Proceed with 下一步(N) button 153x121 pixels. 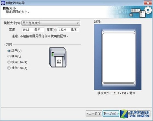click(x=111, y=114)
